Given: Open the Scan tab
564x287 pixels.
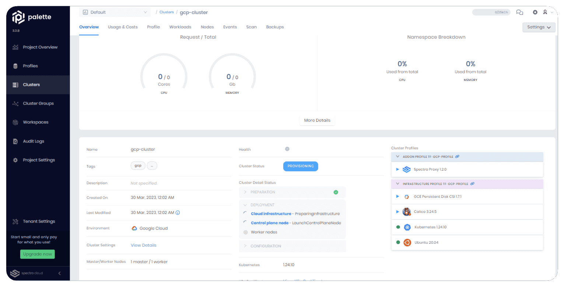Looking at the screenshot, I should [251, 27].
